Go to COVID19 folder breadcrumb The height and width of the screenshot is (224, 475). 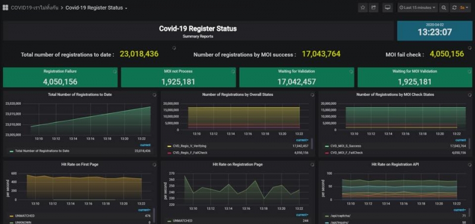34,8
